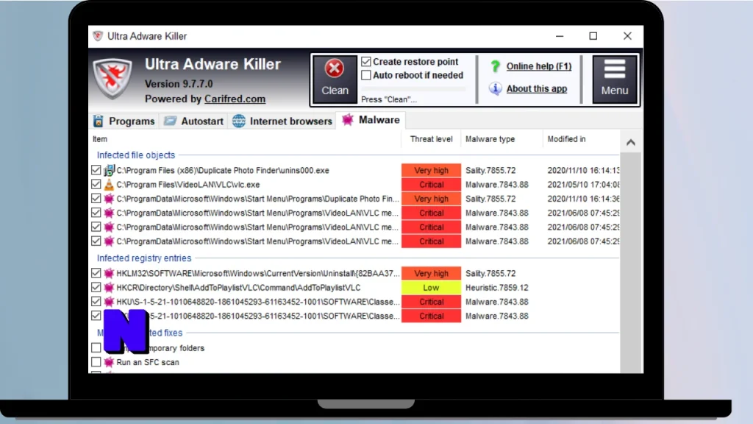Visit the Carifred.com link
The width and height of the screenshot is (753, 424).
point(235,99)
